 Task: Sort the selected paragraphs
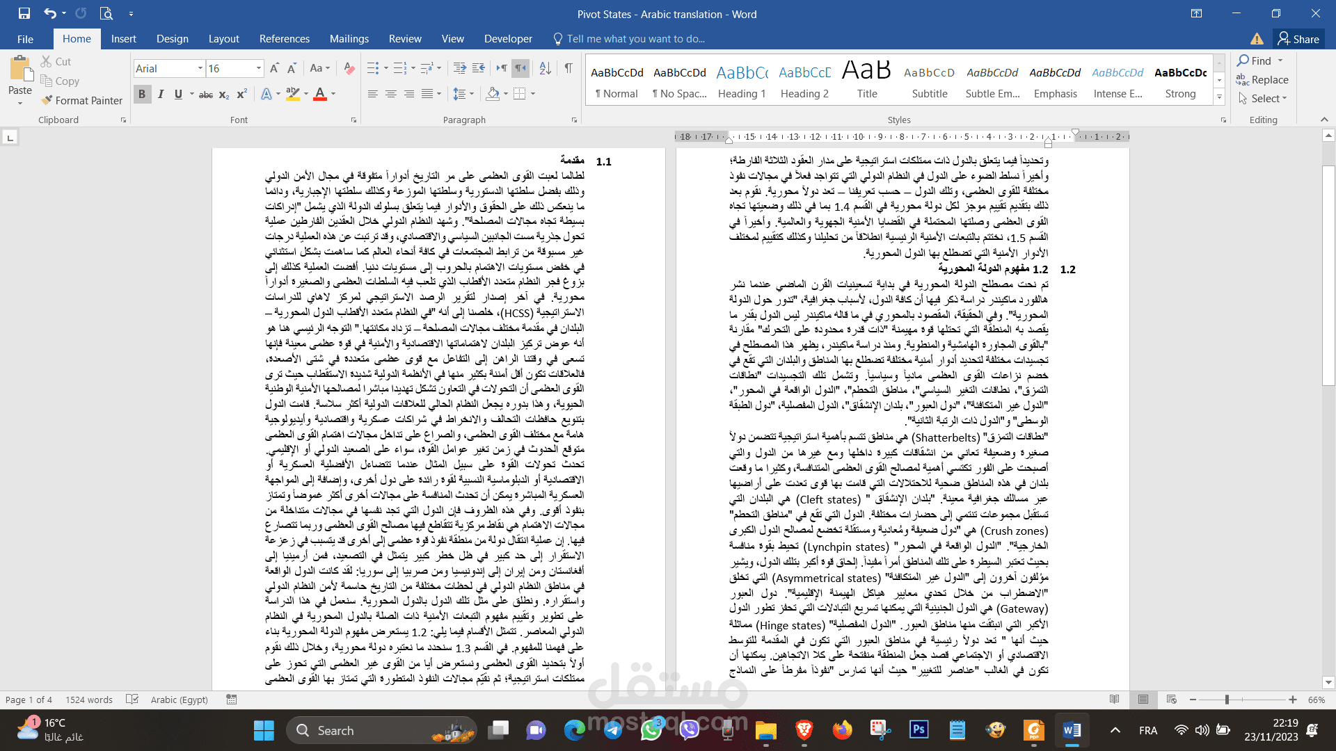click(x=546, y=68)
